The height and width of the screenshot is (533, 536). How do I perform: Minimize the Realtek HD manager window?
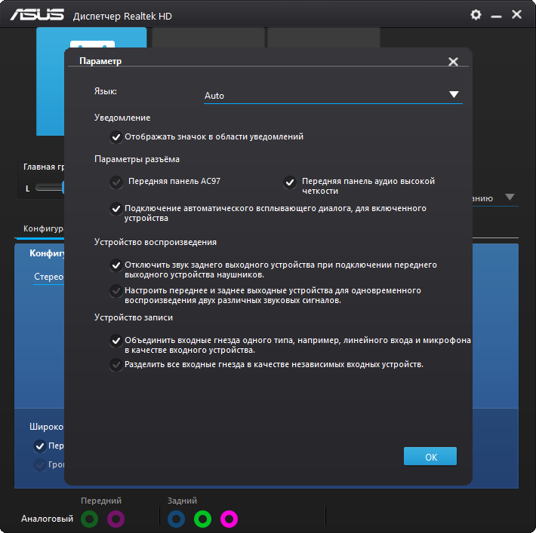pyautogui.click(x=496, y=16)
